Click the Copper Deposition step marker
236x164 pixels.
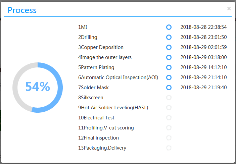coord(169,47)
